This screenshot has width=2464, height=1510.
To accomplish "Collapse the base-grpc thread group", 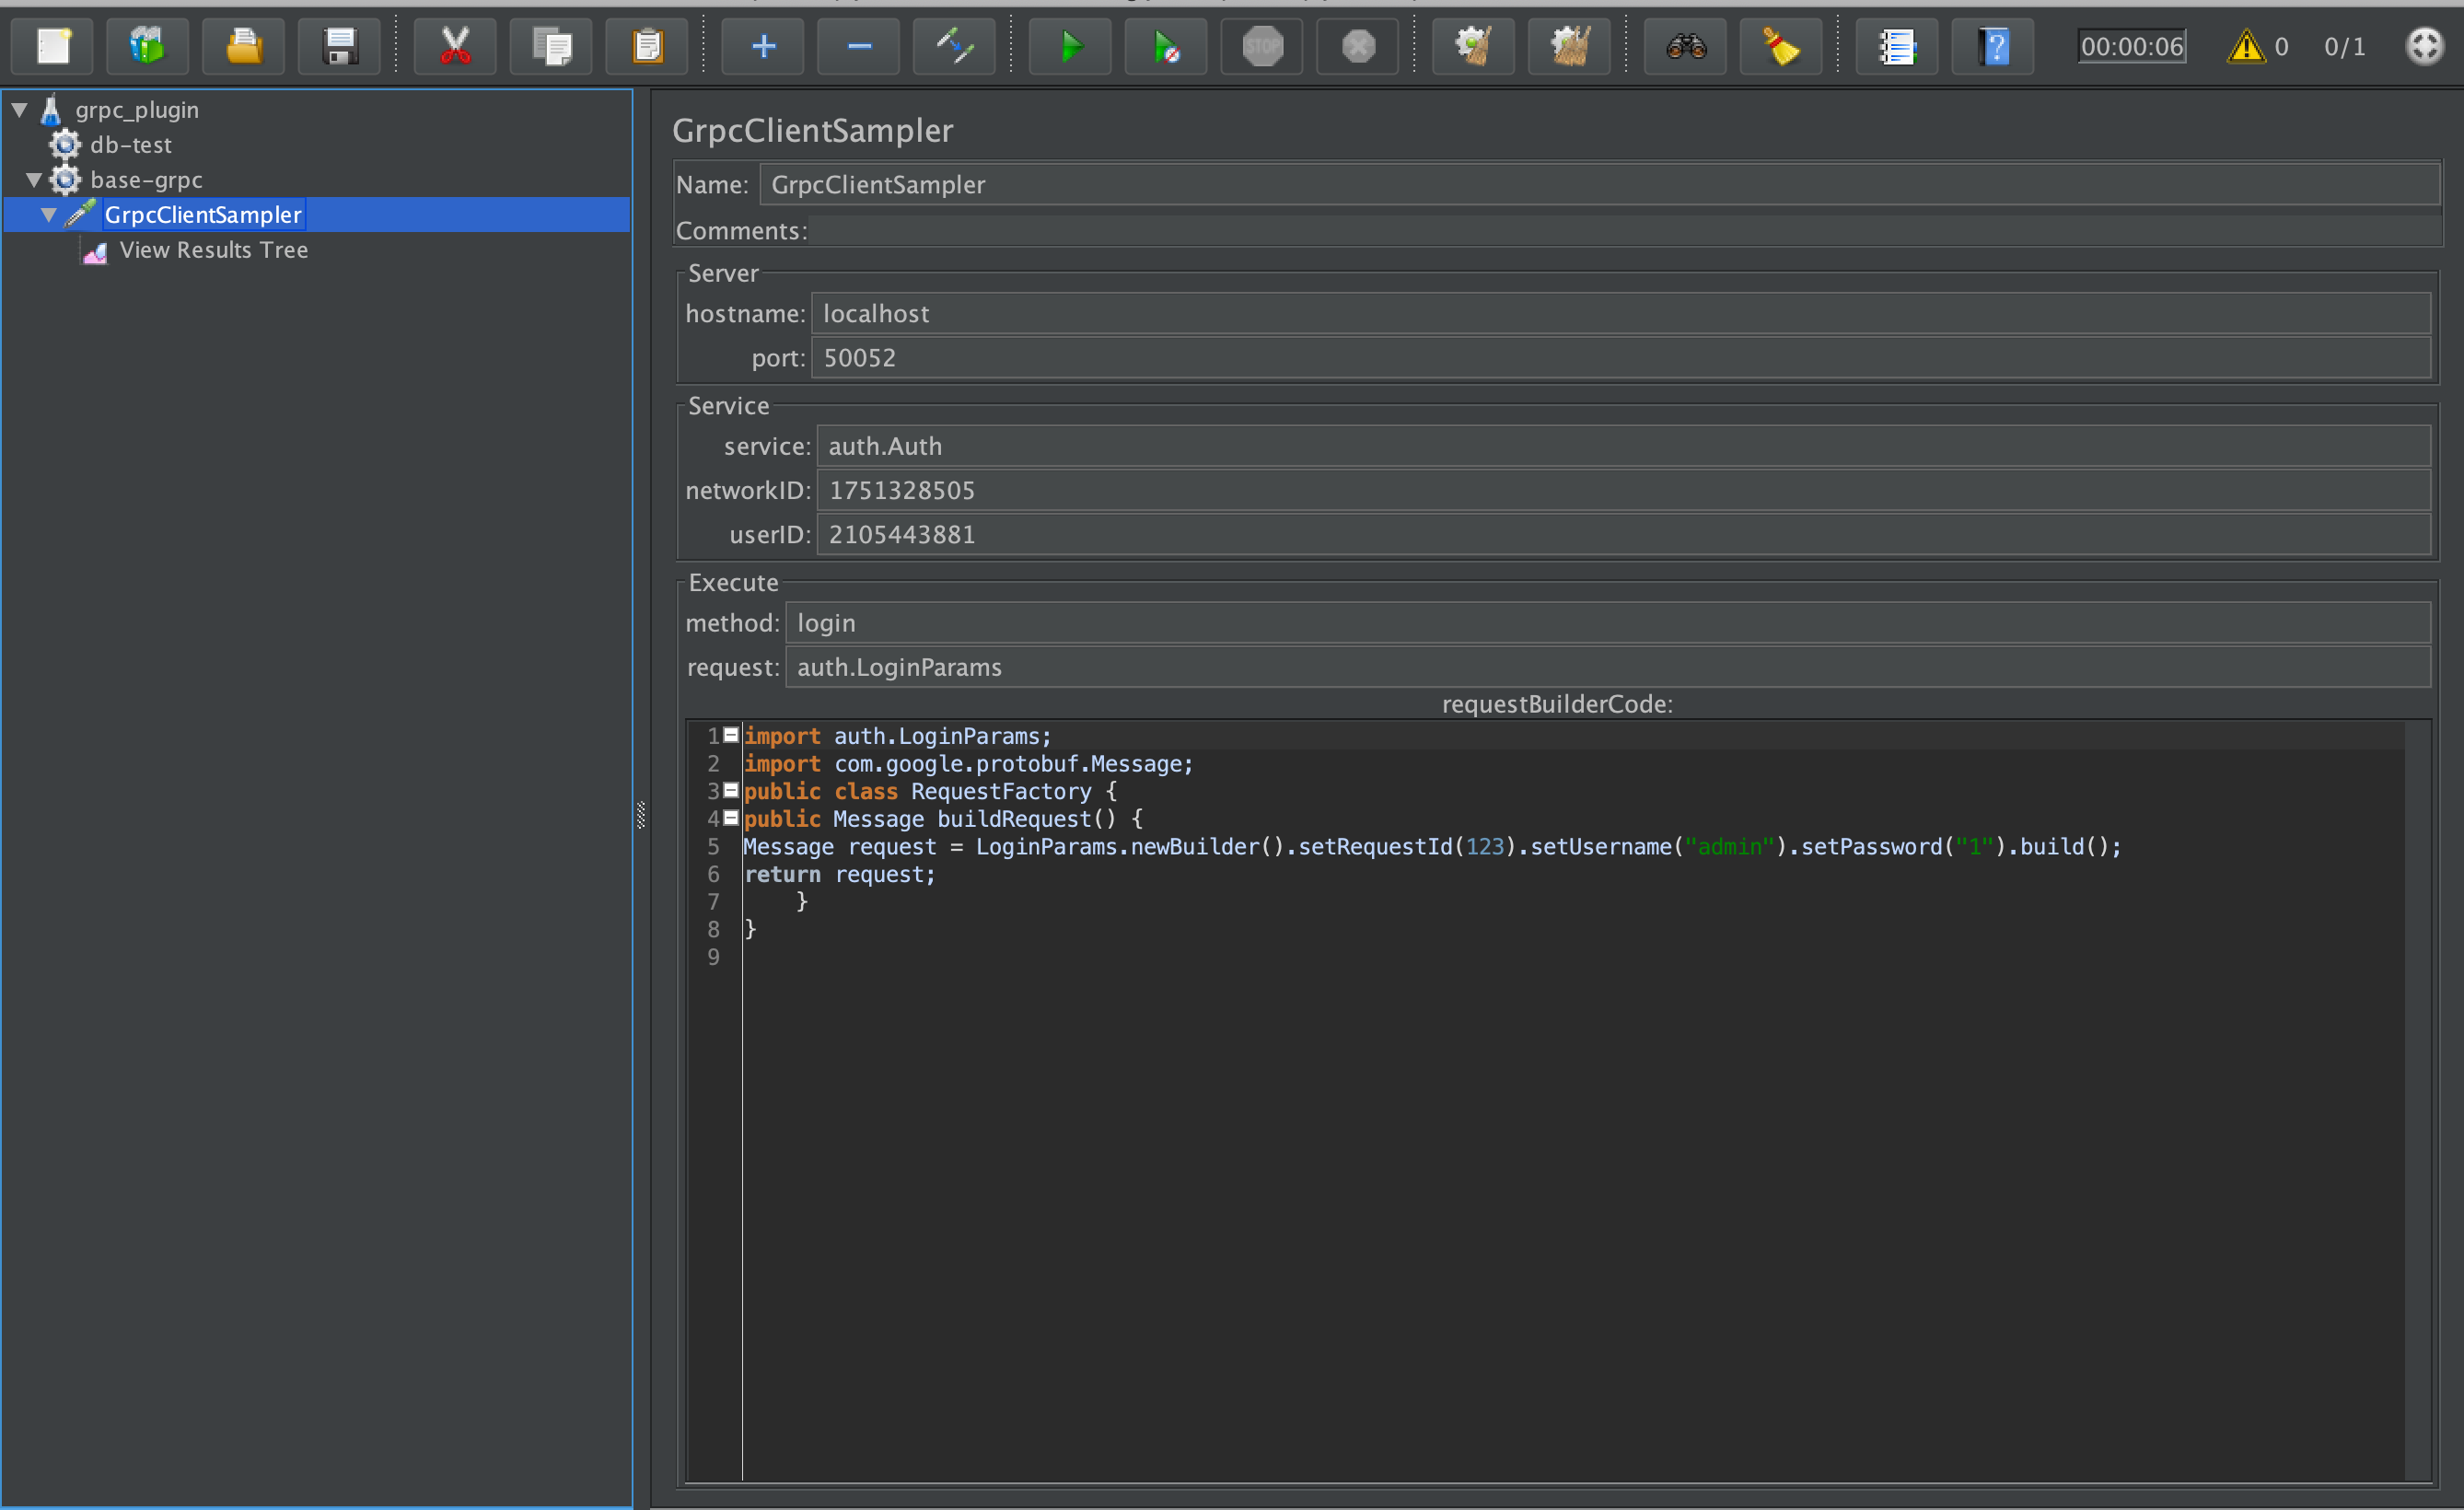I will pyautogui.click(x=34, y=180).
